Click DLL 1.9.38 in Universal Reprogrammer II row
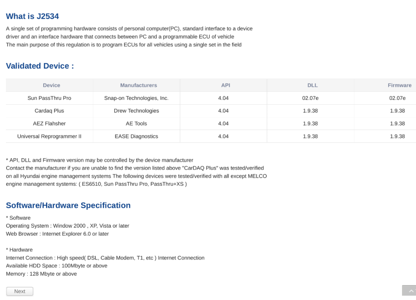This screenshot has height=300, width=416. [310, 136]
